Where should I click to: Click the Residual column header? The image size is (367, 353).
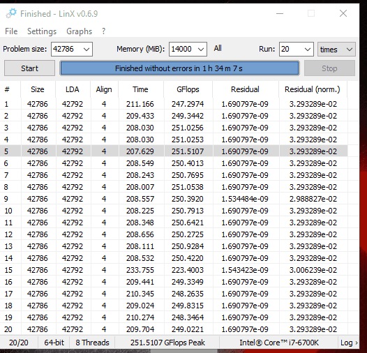pyautogui.click(x=245, y=89)
